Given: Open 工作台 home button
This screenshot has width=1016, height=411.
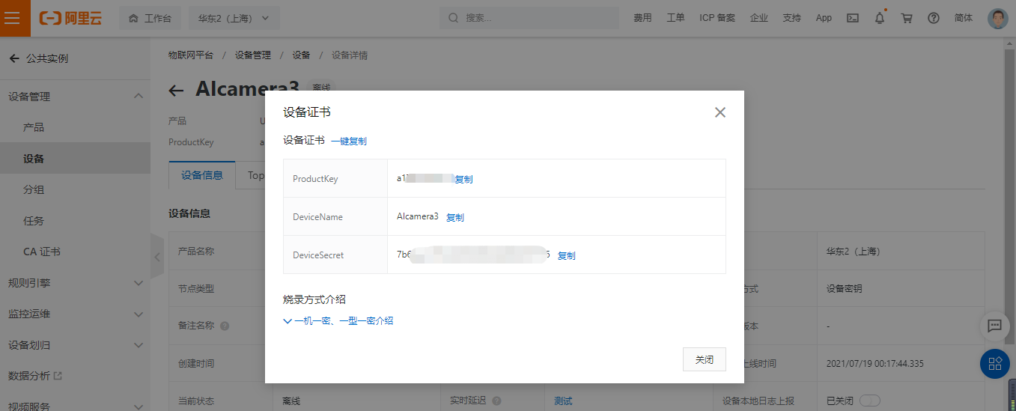Looking at the screenshot, I should (150, 18).
